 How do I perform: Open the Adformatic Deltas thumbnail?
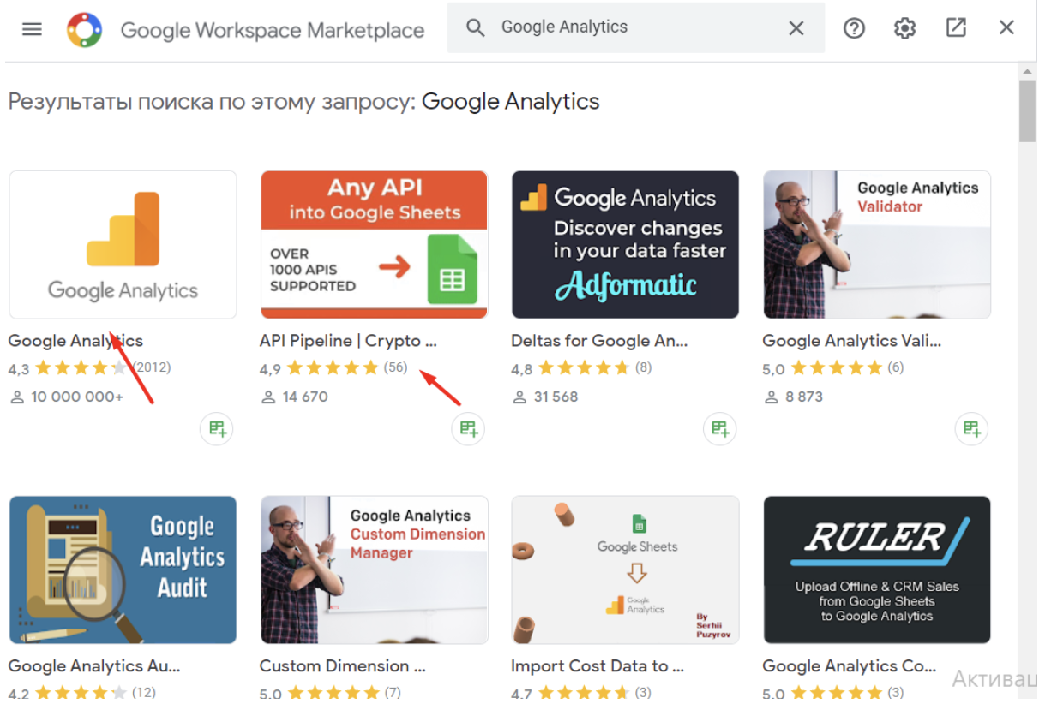[x=625, y=245]
